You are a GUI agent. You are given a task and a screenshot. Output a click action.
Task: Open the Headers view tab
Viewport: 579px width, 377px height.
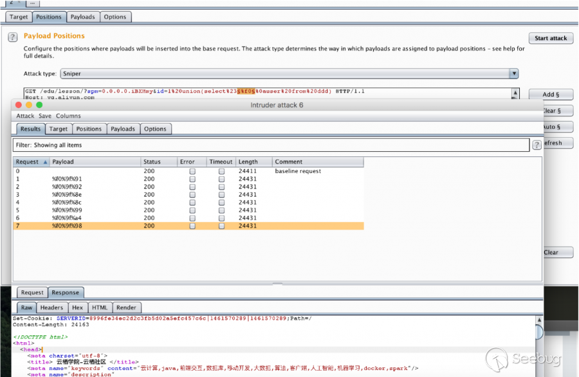(51, 308)
